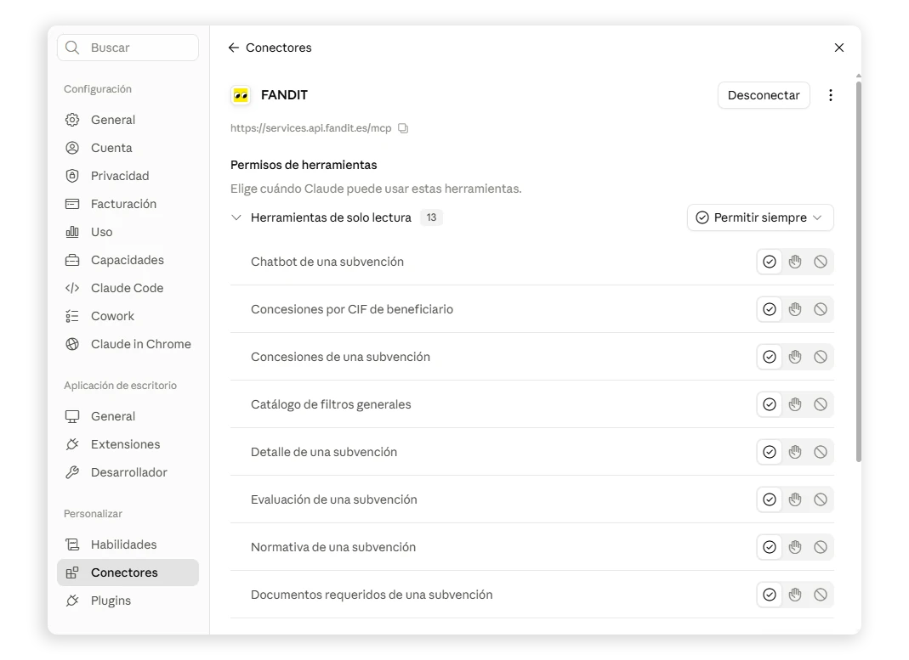Go to Privacidad settings
Image resolution: width=909 pixels, height=660 pixels.
(128, 176)
